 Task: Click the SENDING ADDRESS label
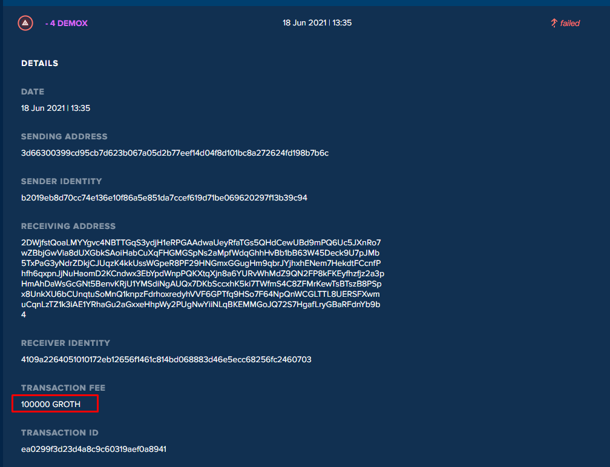pyautogui.click(x=64, y=136)
